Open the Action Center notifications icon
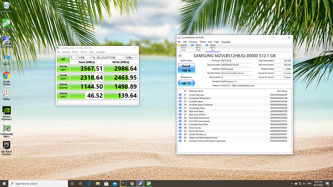The width and height of the screenshot is (333, 187). [328, 183]
